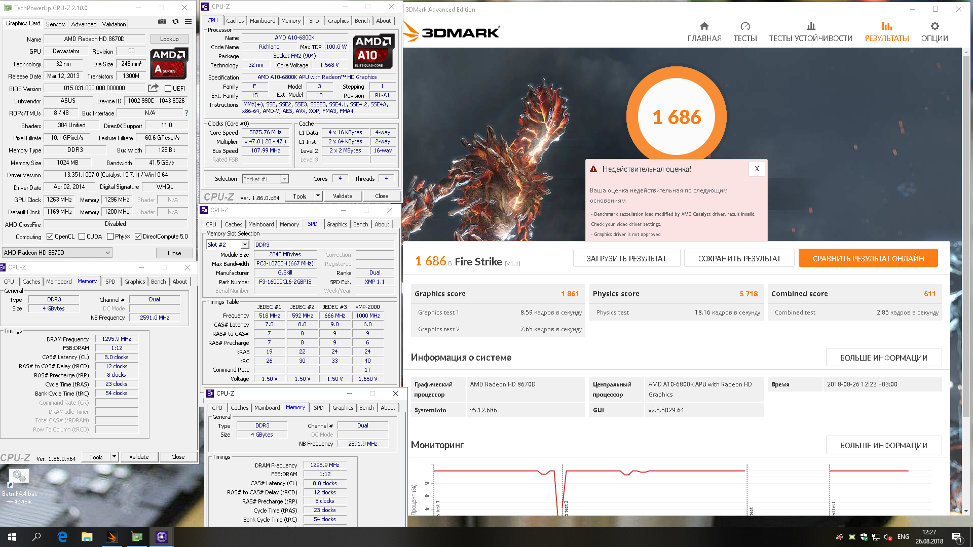Go to 3DMark home (ГЛАВНАЯ) icon
The image size is (973, 547).
pyautogui.click(x=704, y=26)
